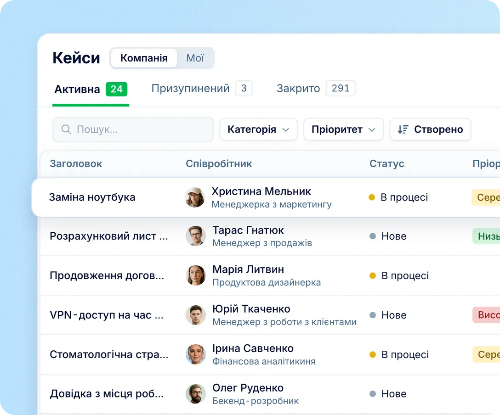The image size is (500, 415).
Task: Select employee name Марія Литвин
Action: (248, 269)
